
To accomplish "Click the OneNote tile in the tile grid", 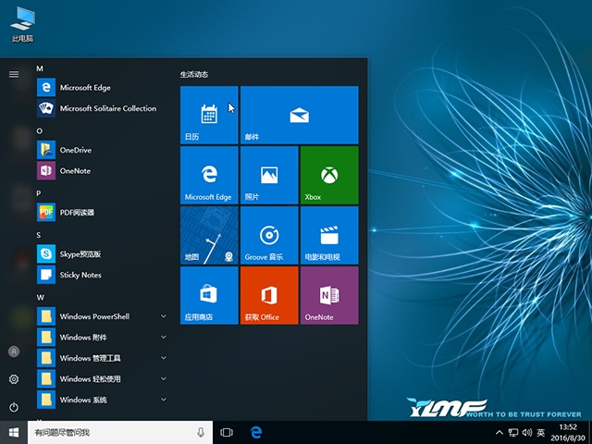I will pos(328,295).
